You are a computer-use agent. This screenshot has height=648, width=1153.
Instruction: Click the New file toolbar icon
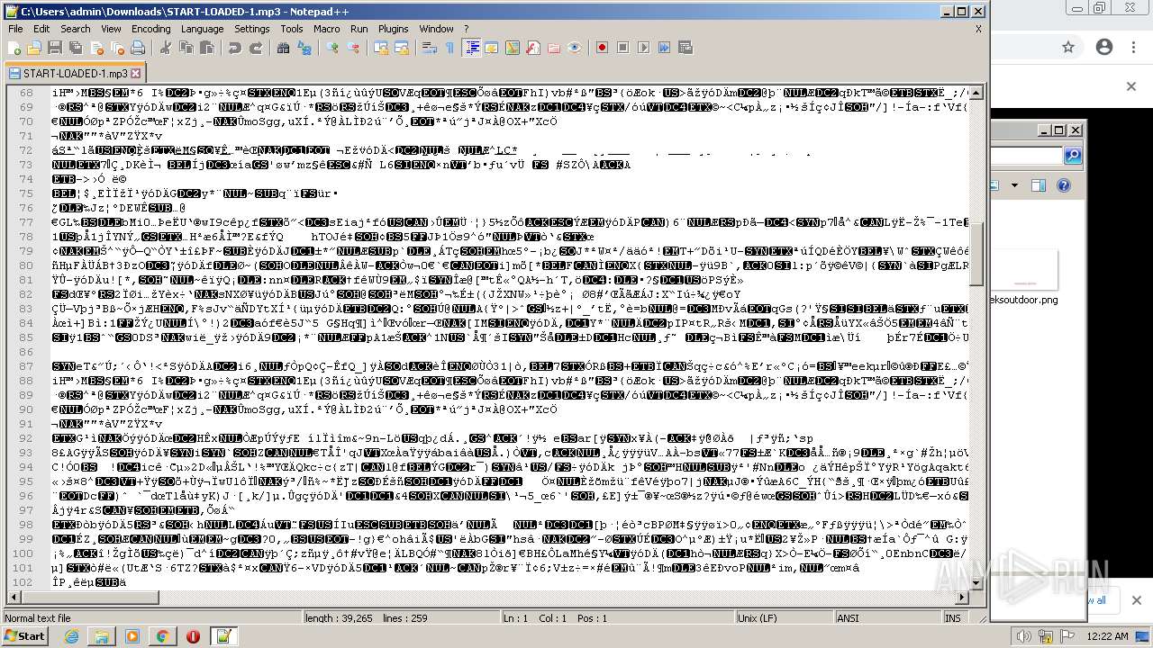tap(15, 48)
